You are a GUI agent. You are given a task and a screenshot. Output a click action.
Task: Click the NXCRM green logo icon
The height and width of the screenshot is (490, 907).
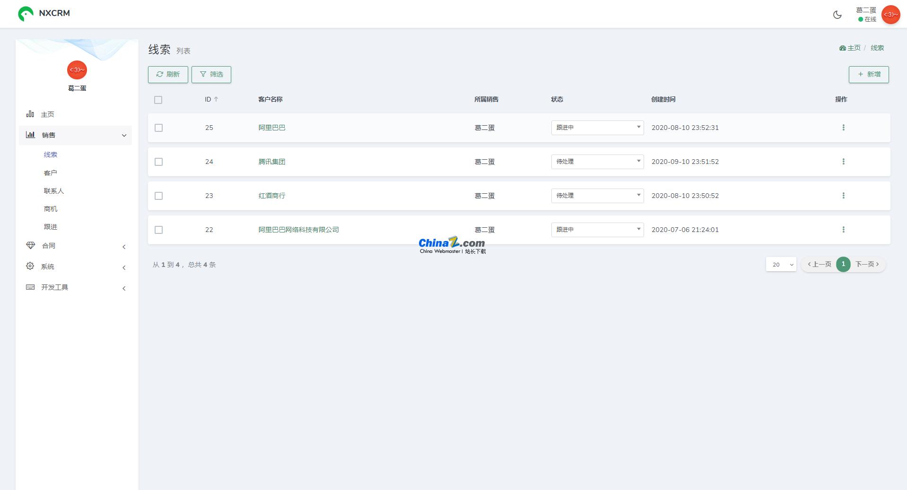[26, 14]
